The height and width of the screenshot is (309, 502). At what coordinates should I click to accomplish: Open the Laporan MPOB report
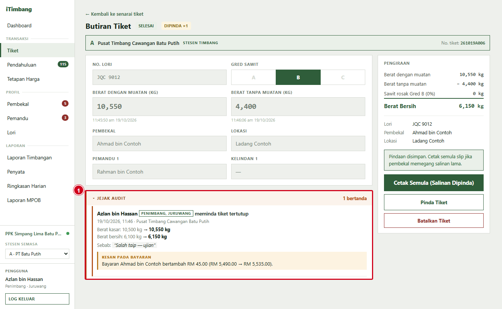(x=37, y=200)
